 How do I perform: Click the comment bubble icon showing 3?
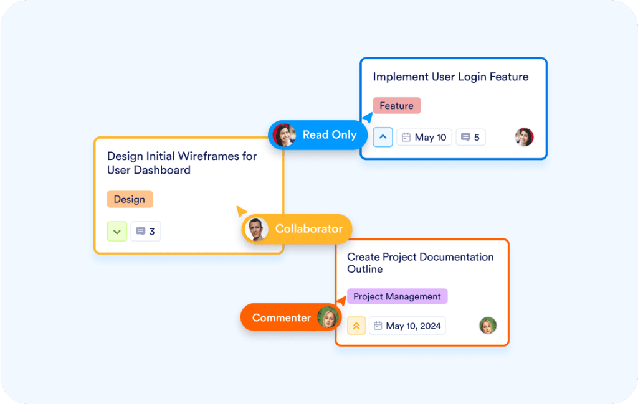140,231
